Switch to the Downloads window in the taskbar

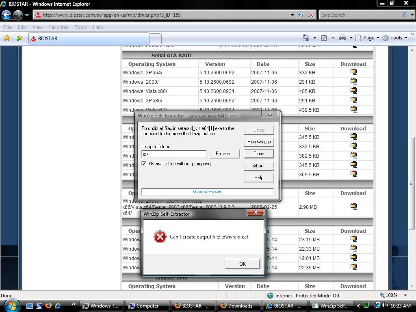pos(239,306)
